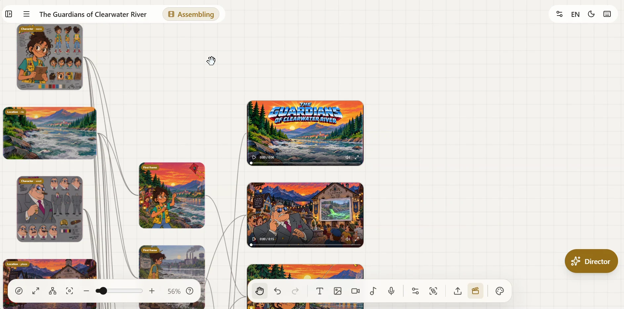Click the export upload icon
This screenshot has width=624, height=309.
coord(458,291)
